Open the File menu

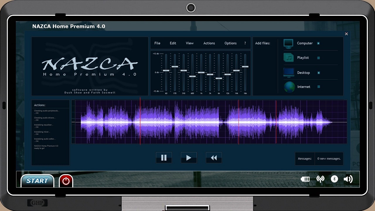[157, 43]
